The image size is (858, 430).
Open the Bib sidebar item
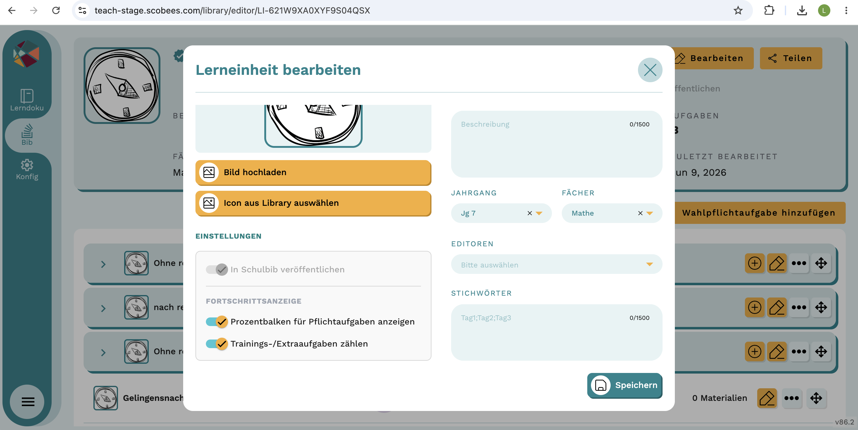(x=27, y=135)
